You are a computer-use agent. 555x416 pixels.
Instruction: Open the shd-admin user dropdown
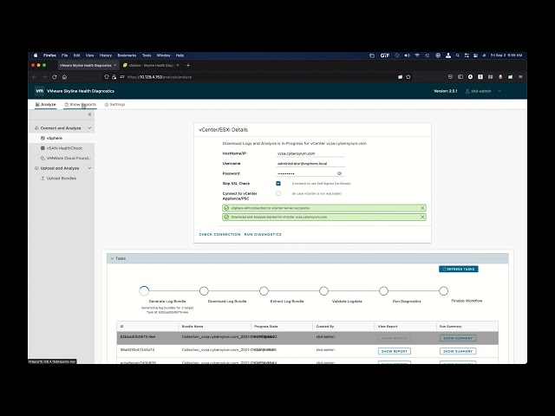483,91
